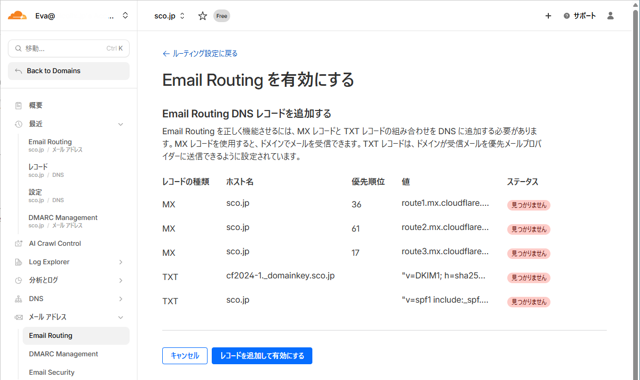Click the AI Crawl Control sidebar icon
Screen dimensions: 640x380
pos(17,243)
